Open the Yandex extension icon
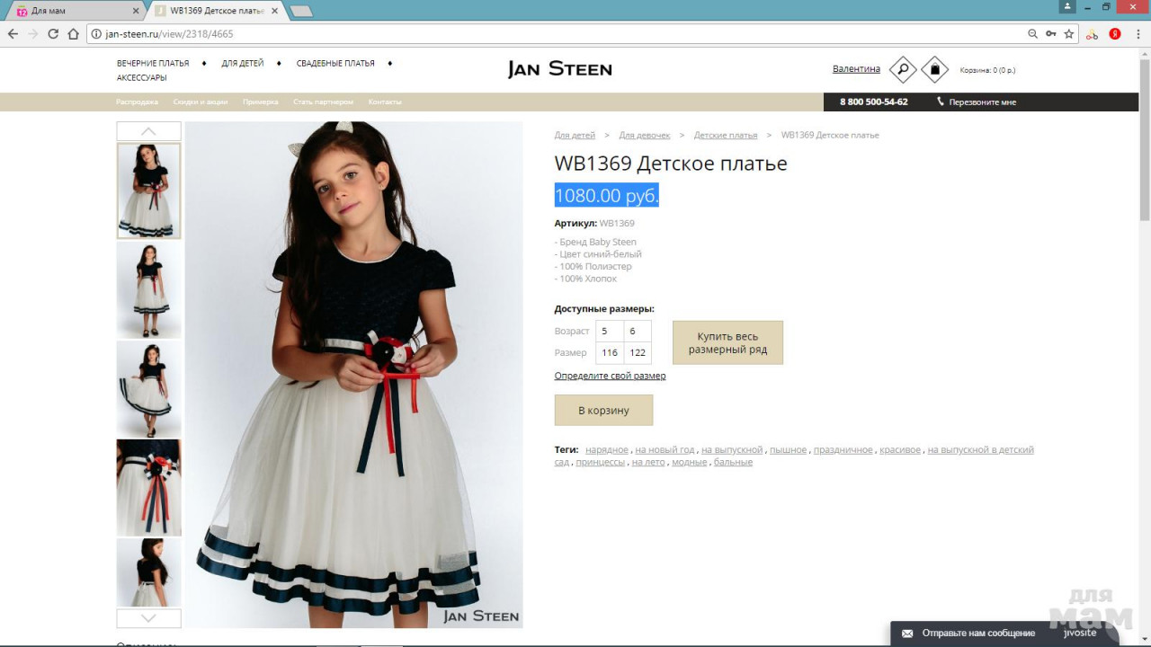1151x647 pixels. point(1115,34)
